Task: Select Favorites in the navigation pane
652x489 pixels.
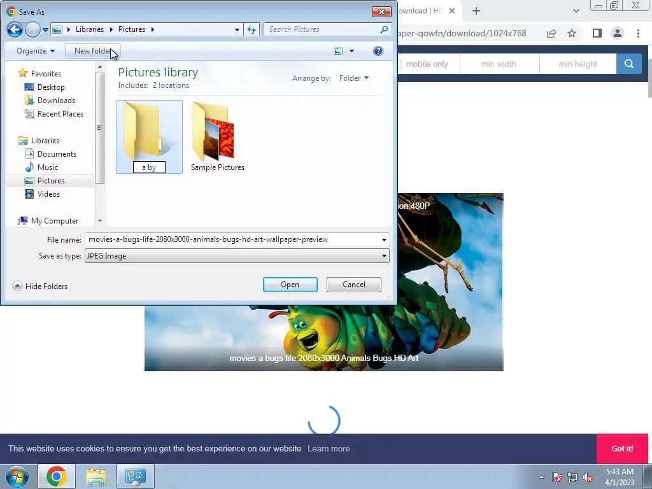Action: click(x=46, y=74)
